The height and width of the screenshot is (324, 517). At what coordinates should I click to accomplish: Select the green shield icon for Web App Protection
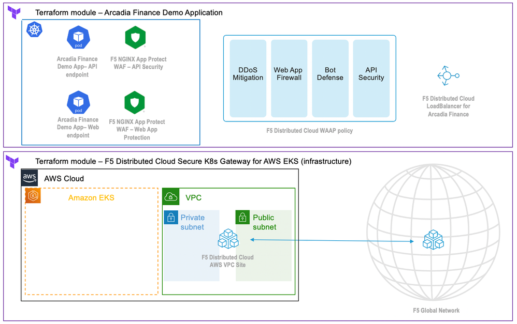135,102
